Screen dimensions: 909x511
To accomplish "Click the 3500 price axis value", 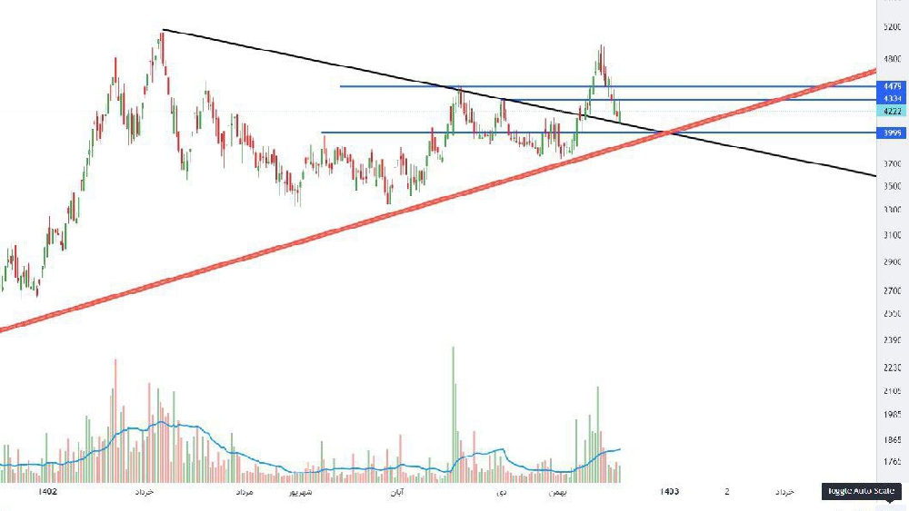I will (x=893, y=186).
